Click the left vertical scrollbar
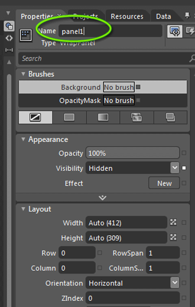 tap(9, 190)
